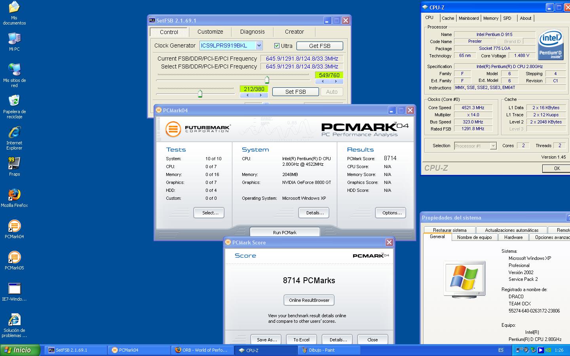The height and width of the screenshot is (356, 570).
Task: Decrease the 212/380 value with left arrow
Action: (247, 95)
